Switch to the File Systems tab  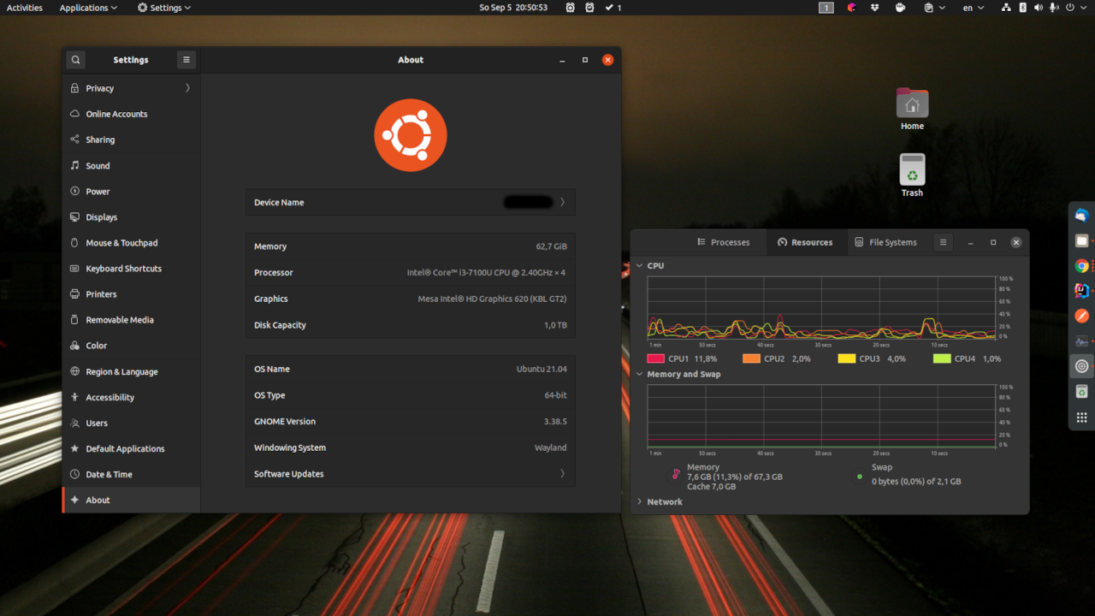point(885,242)
